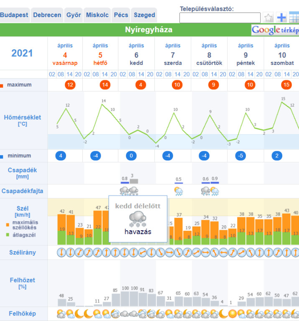Switch to the Budapest tab
This screenshot has height=321, width=299.
click(x=14, y=15)
